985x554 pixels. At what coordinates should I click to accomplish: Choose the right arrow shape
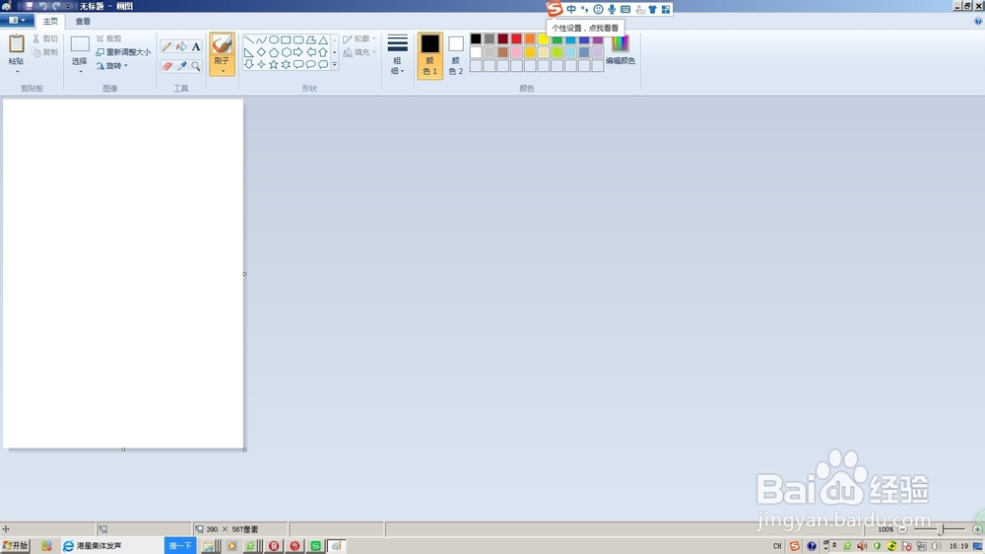(x=298, y=52)
